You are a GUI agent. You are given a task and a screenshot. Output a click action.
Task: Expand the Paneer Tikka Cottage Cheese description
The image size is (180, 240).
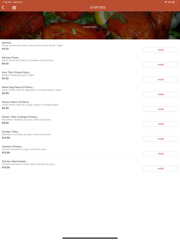(x=20, y=117)
